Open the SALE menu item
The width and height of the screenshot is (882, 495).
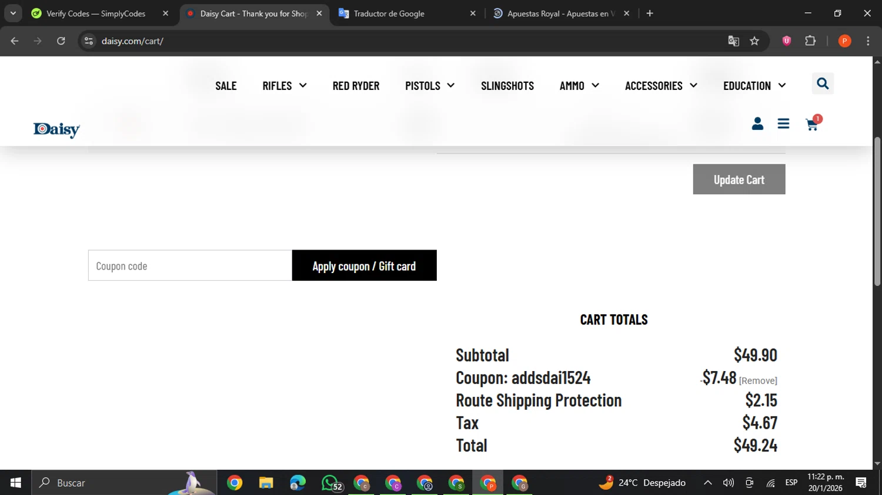(x=226, y=86)
